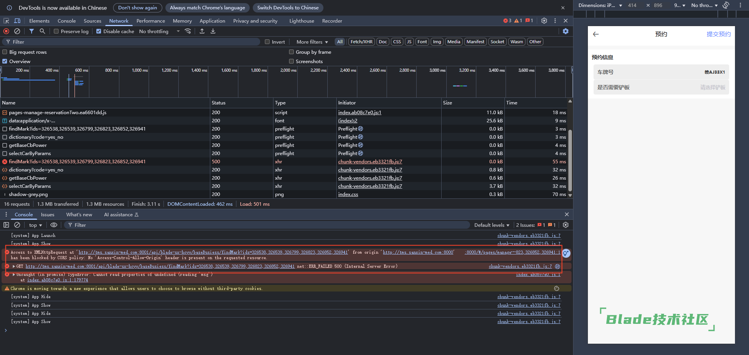
Task: Click the console Filter input field
Action: tap(267, 225)
